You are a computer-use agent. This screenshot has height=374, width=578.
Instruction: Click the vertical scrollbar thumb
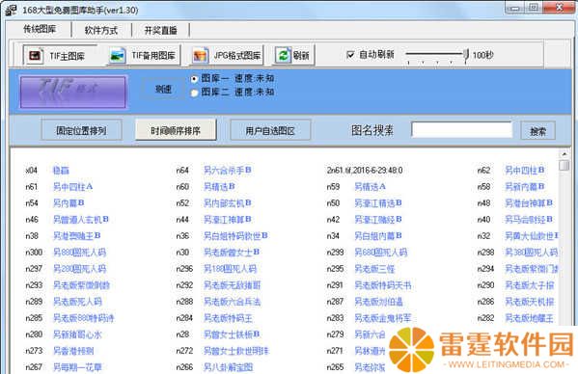[564, 165]
